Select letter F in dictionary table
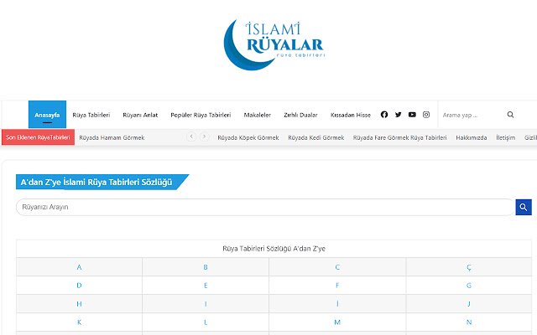The image size is (537, 335). point(337,285)
